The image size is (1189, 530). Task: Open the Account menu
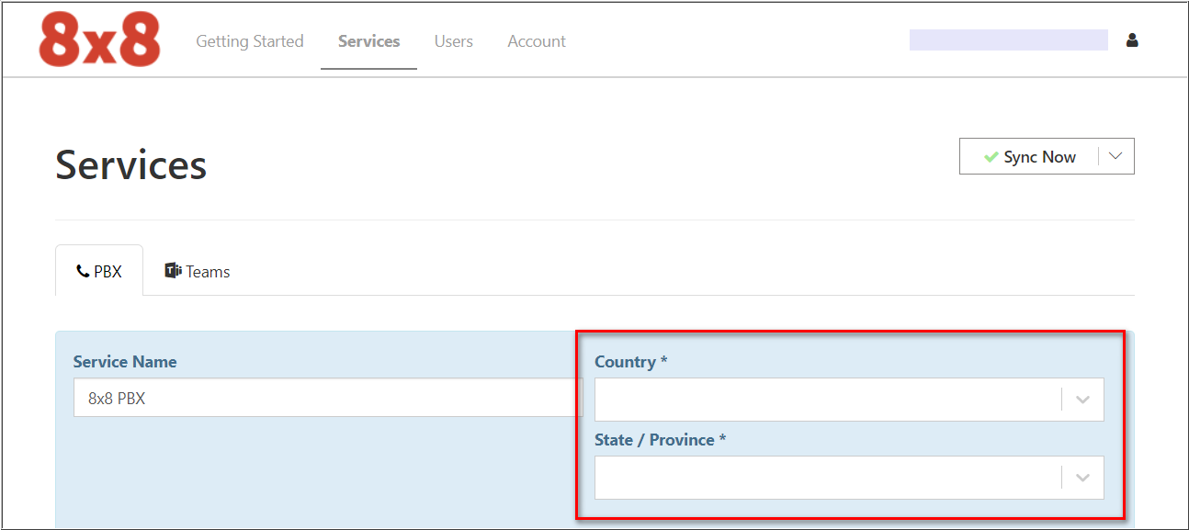[537, 41]
